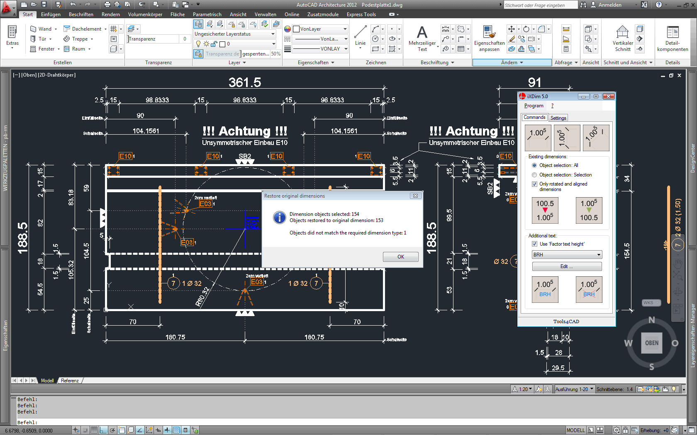Open layer properties manager icon
The height and width of the screenshot is (435, 697).
tap(198, 24)
